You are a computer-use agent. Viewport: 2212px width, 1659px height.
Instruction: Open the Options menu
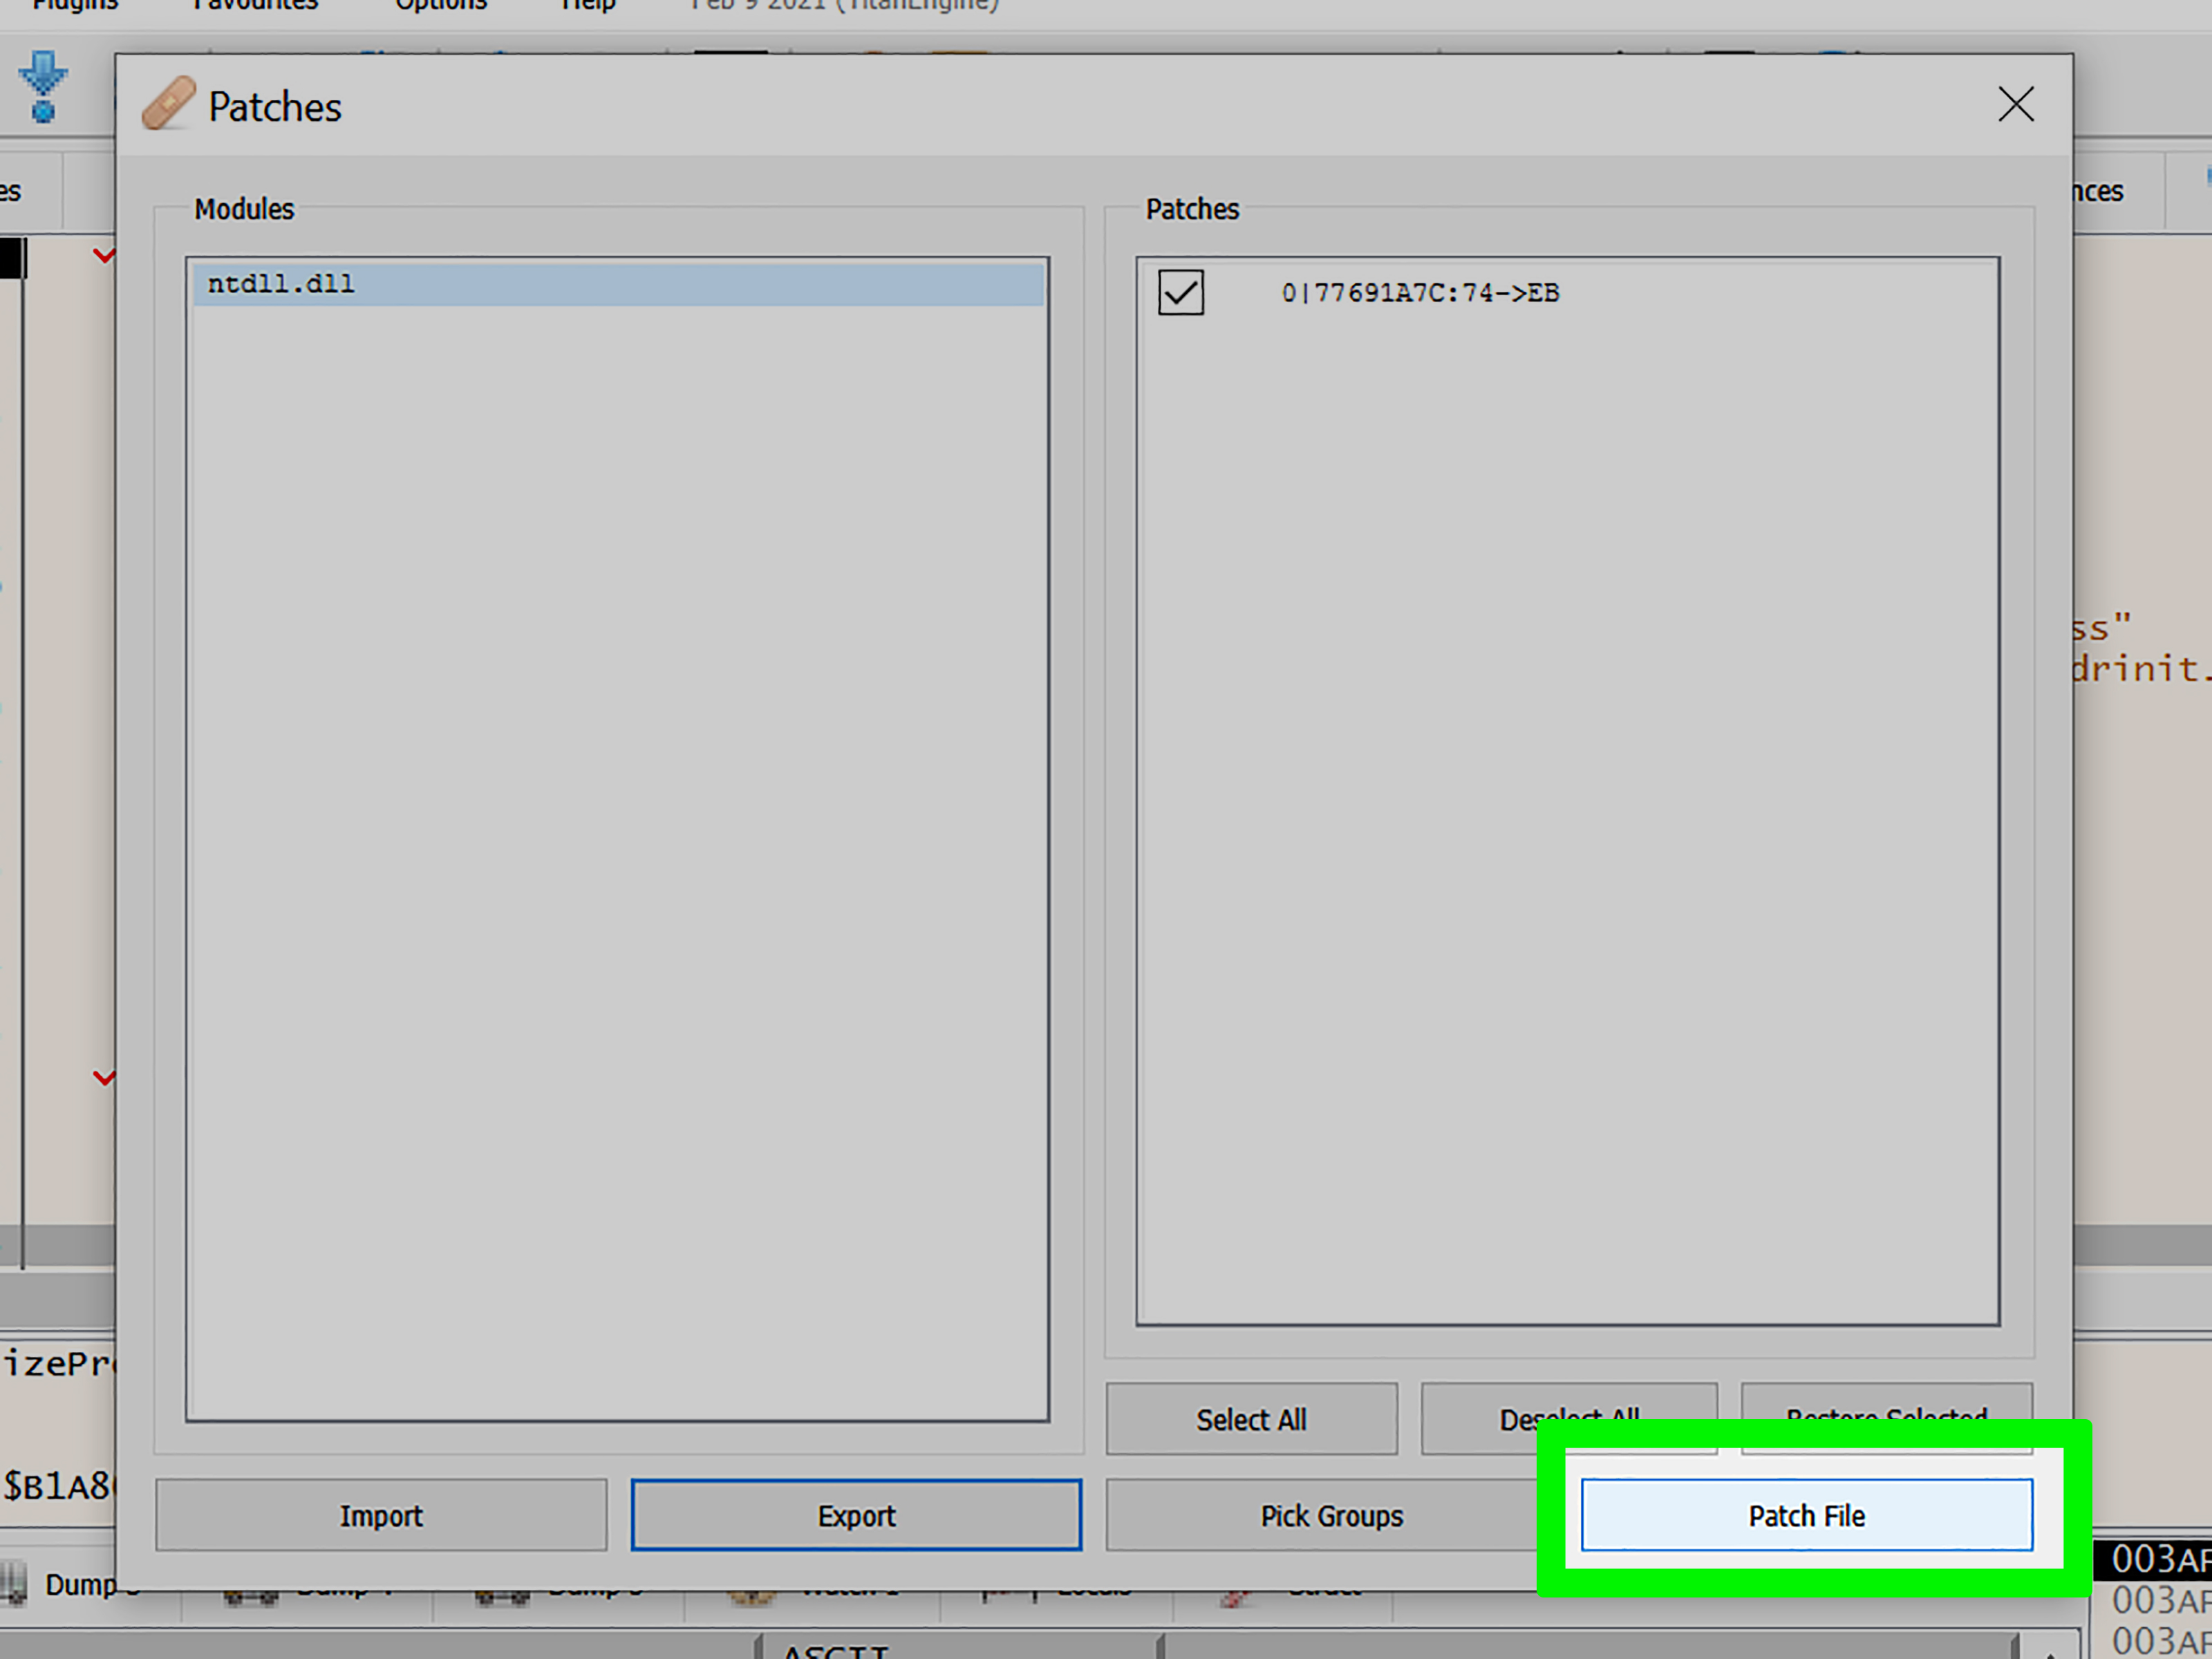point(440,5)
